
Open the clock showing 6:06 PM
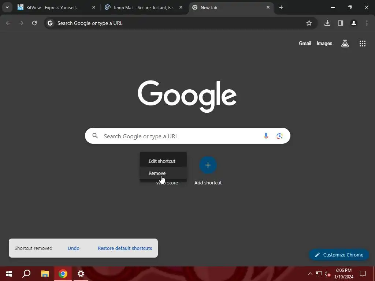click(344, 274)
